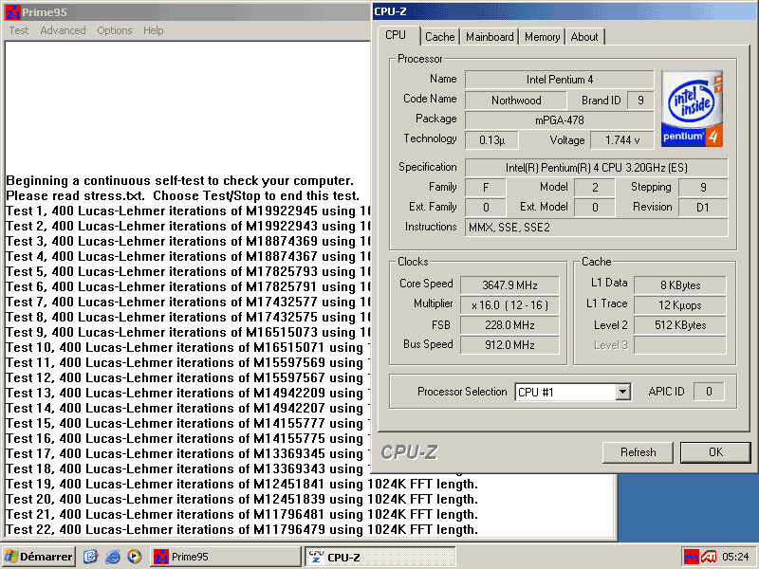
Task: Click the Test 19 M12451841 output line
Action: tap(242, 485)
